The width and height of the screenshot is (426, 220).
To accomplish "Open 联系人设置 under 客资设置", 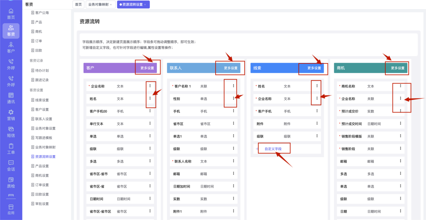I will pos(42,119).
